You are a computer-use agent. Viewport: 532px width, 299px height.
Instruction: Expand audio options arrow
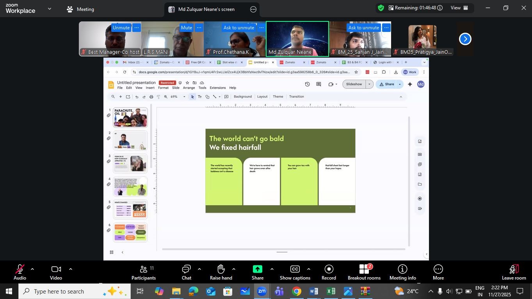32,269
